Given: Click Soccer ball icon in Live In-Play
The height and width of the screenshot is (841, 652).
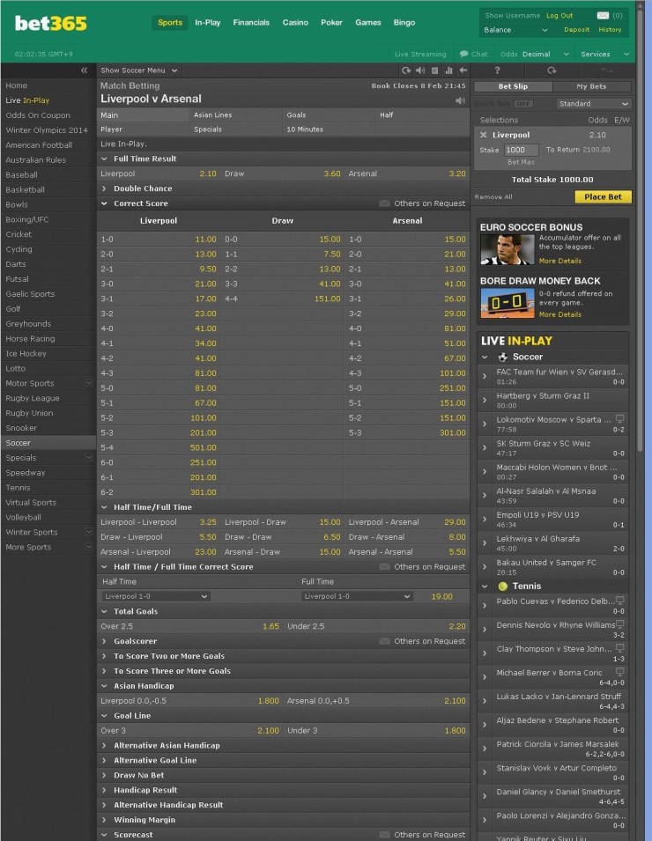Looking at the screenshot, I should 503,357.
